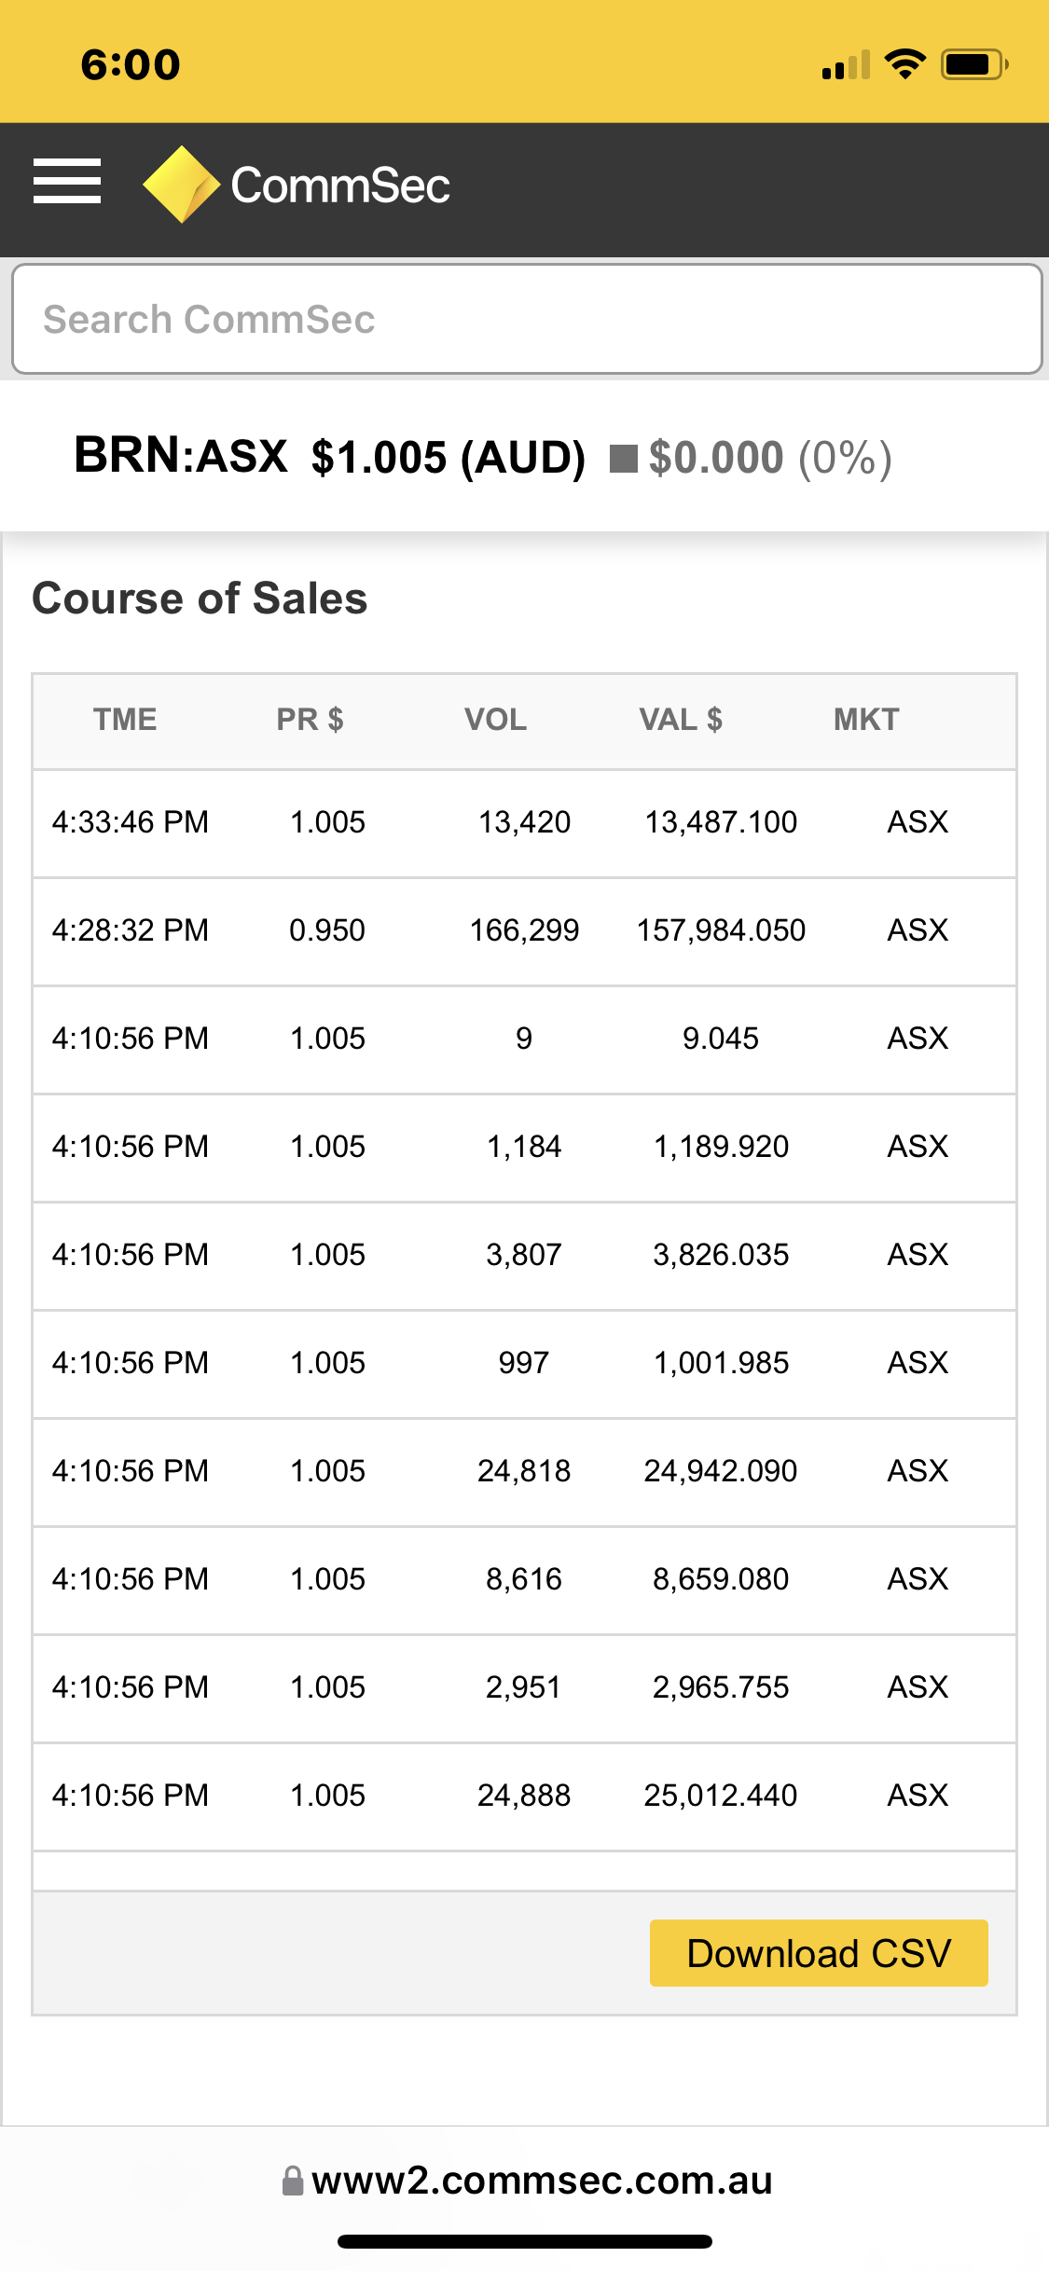Tap the battery indicator icon
This screenshot has height=2271, width=1049.
[x=974, y=64]
